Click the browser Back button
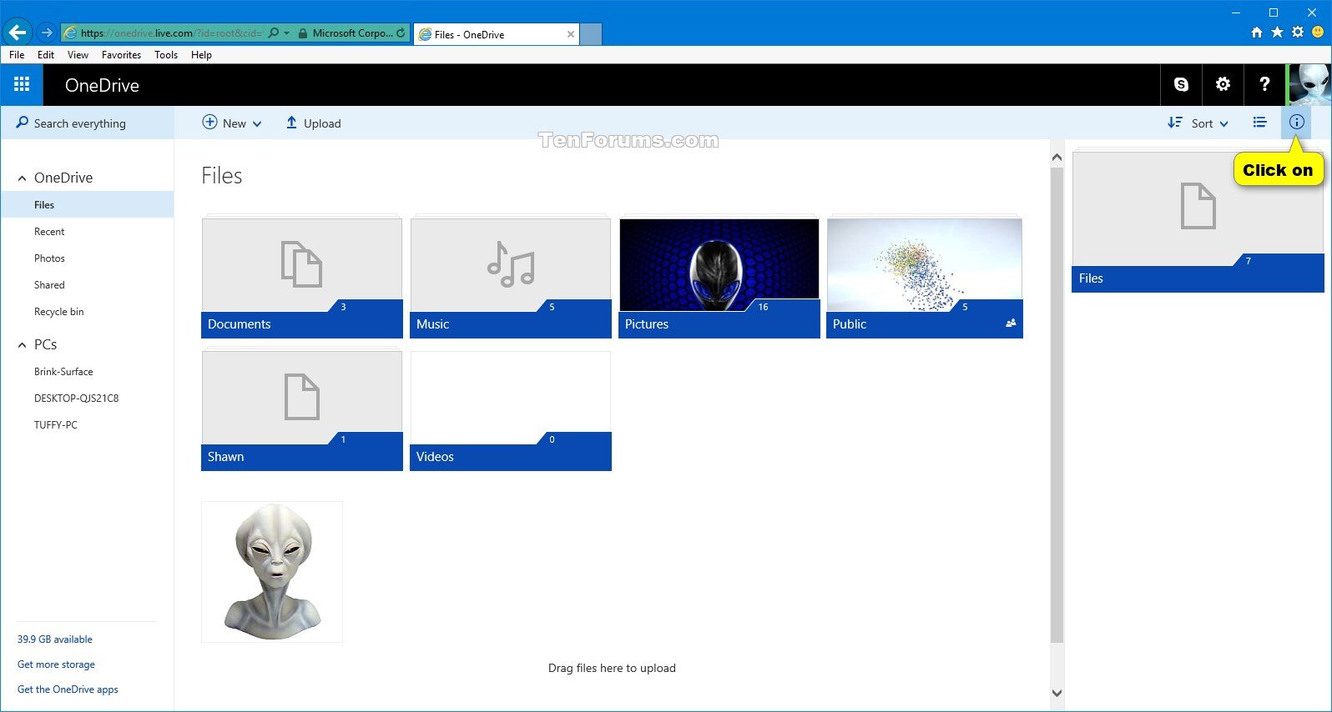Viewport: 1332px width, 712px height. coord(18,33)
